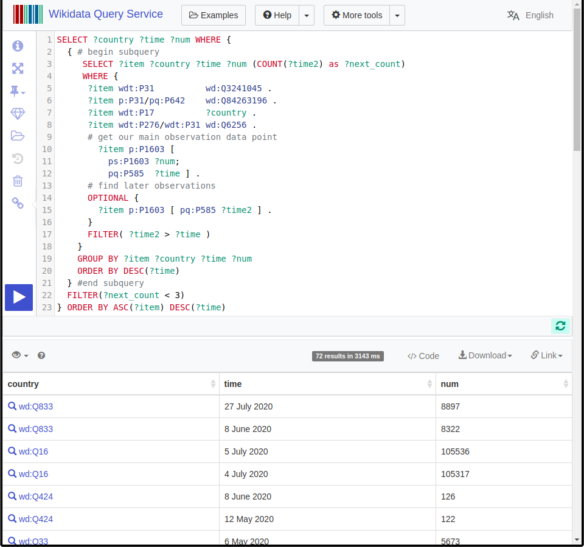Click wd:Q3241045 in the query editor
This screenshot has height=547, width=584.
[234, 88]
